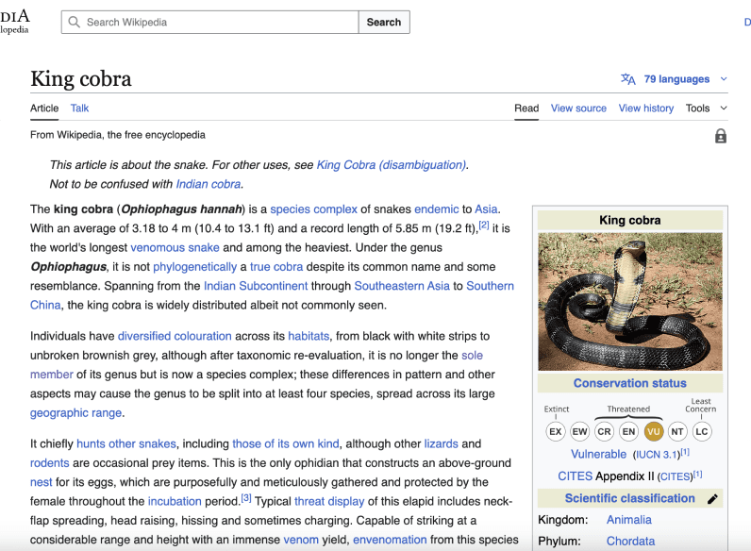Switch to the Article tab
751x551 pixels.
tap(44, 109)
